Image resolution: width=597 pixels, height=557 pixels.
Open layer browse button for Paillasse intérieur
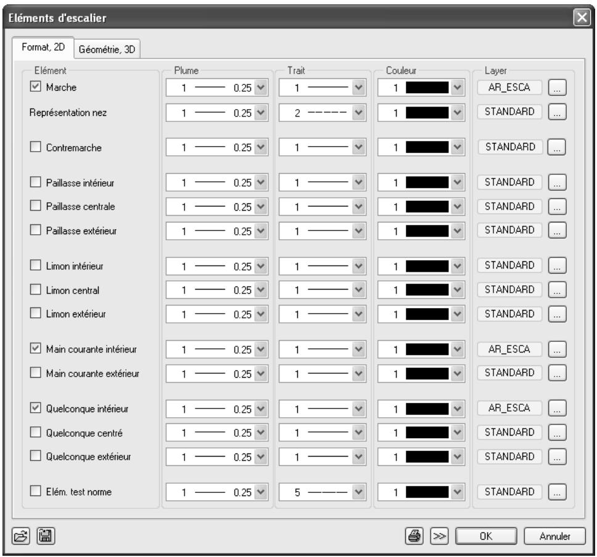(557, 182)
